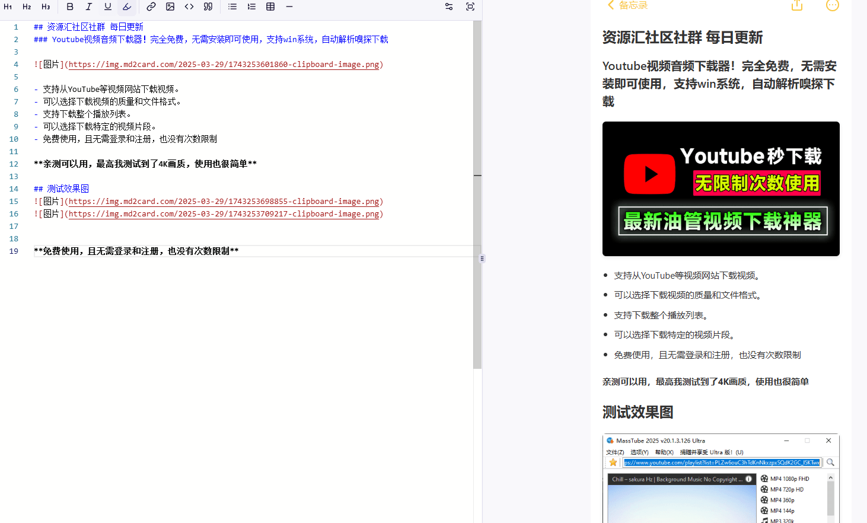Insert a table
Screen dimensions: 867x523
[270, 7]
